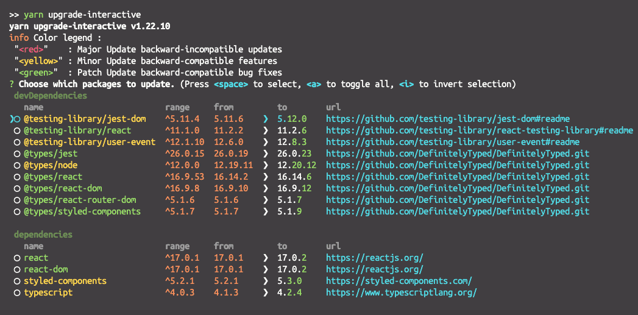Select the react-dom package circle

(x=17, y=269)
